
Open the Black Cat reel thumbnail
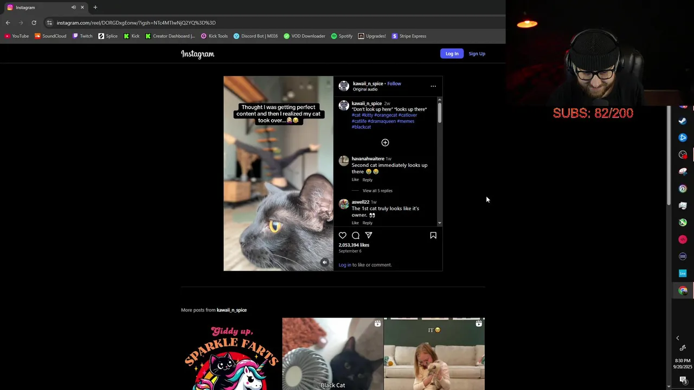tap(332, 354)
